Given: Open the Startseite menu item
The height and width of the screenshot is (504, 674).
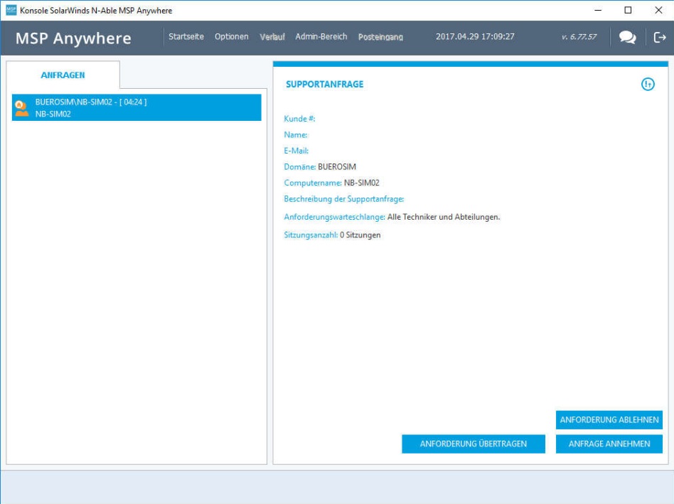Looking at the screenshot, I should click(x=186, y=37).
